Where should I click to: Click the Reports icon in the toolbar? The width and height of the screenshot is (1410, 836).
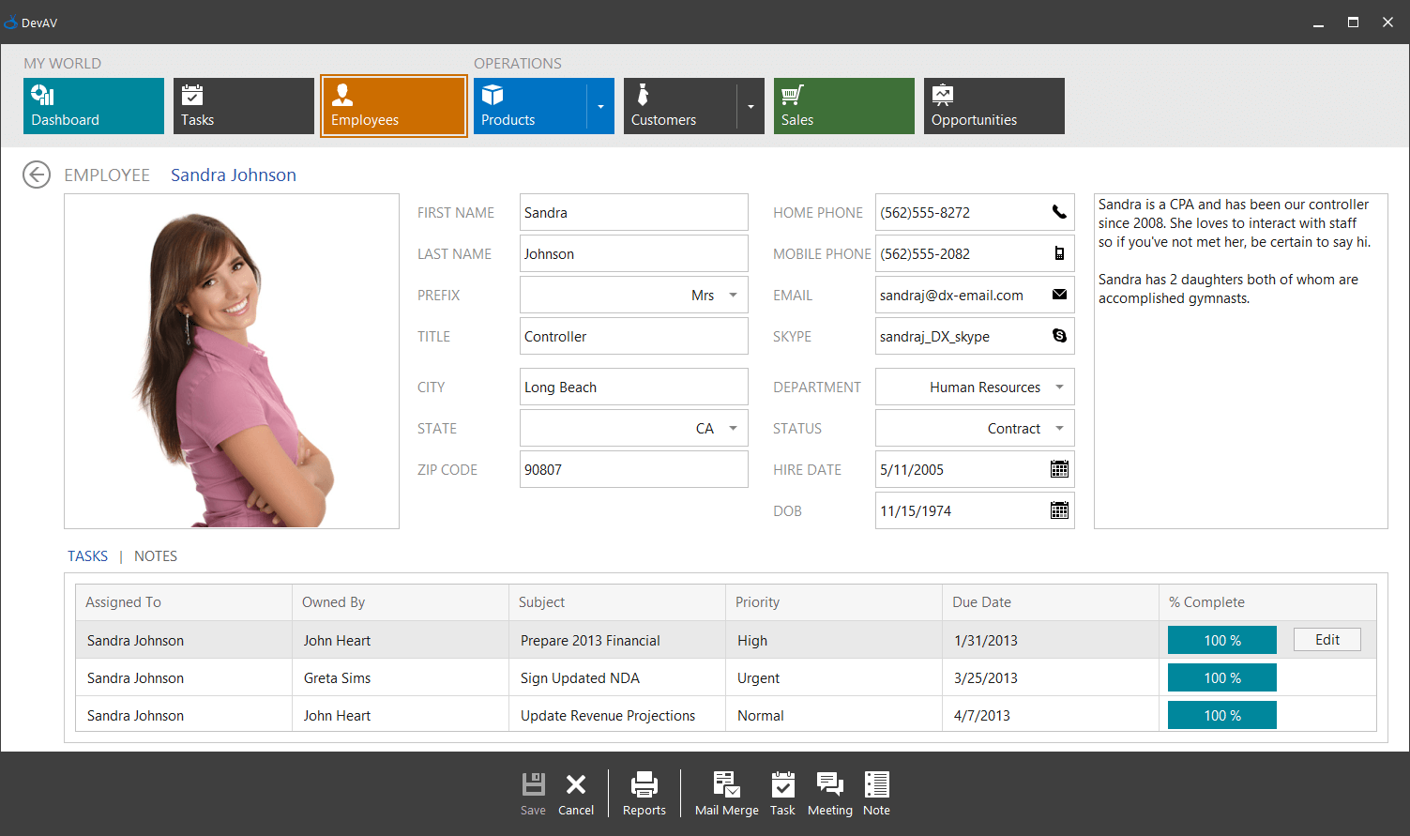(x=644, y=793)
